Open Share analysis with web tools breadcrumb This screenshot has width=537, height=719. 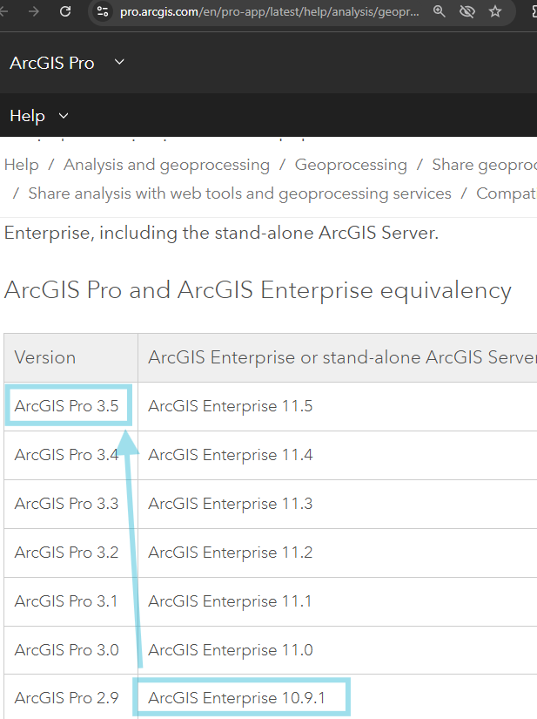pos(239,193)
